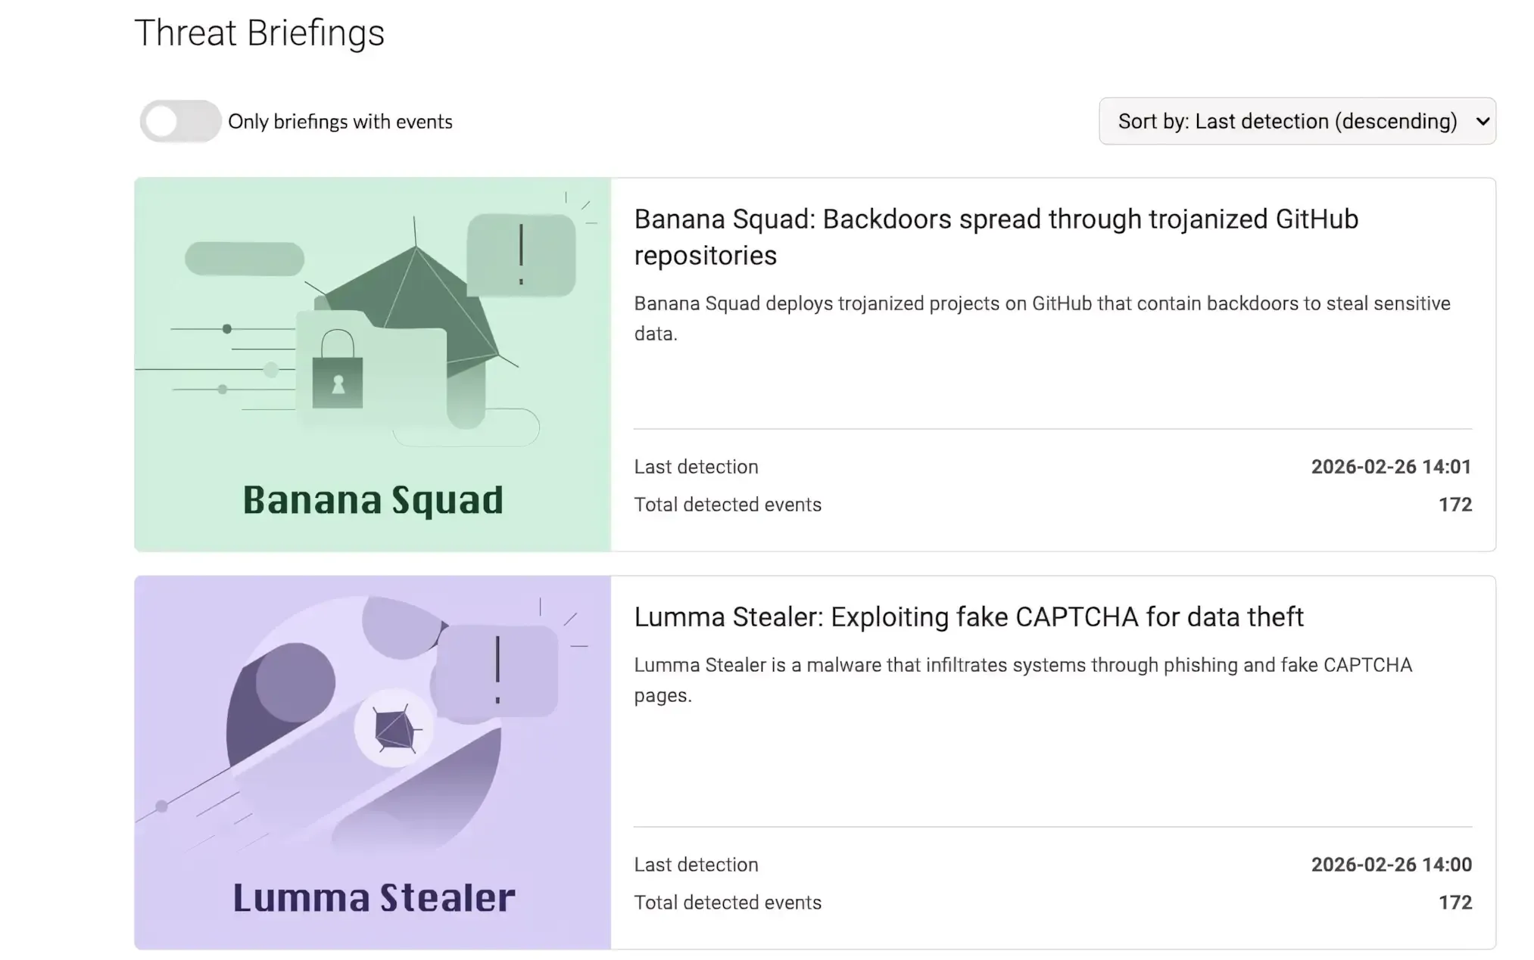Open Lumma Stealer briefing thumbnail
1534x960 pixels.
(x=373, y=763)
